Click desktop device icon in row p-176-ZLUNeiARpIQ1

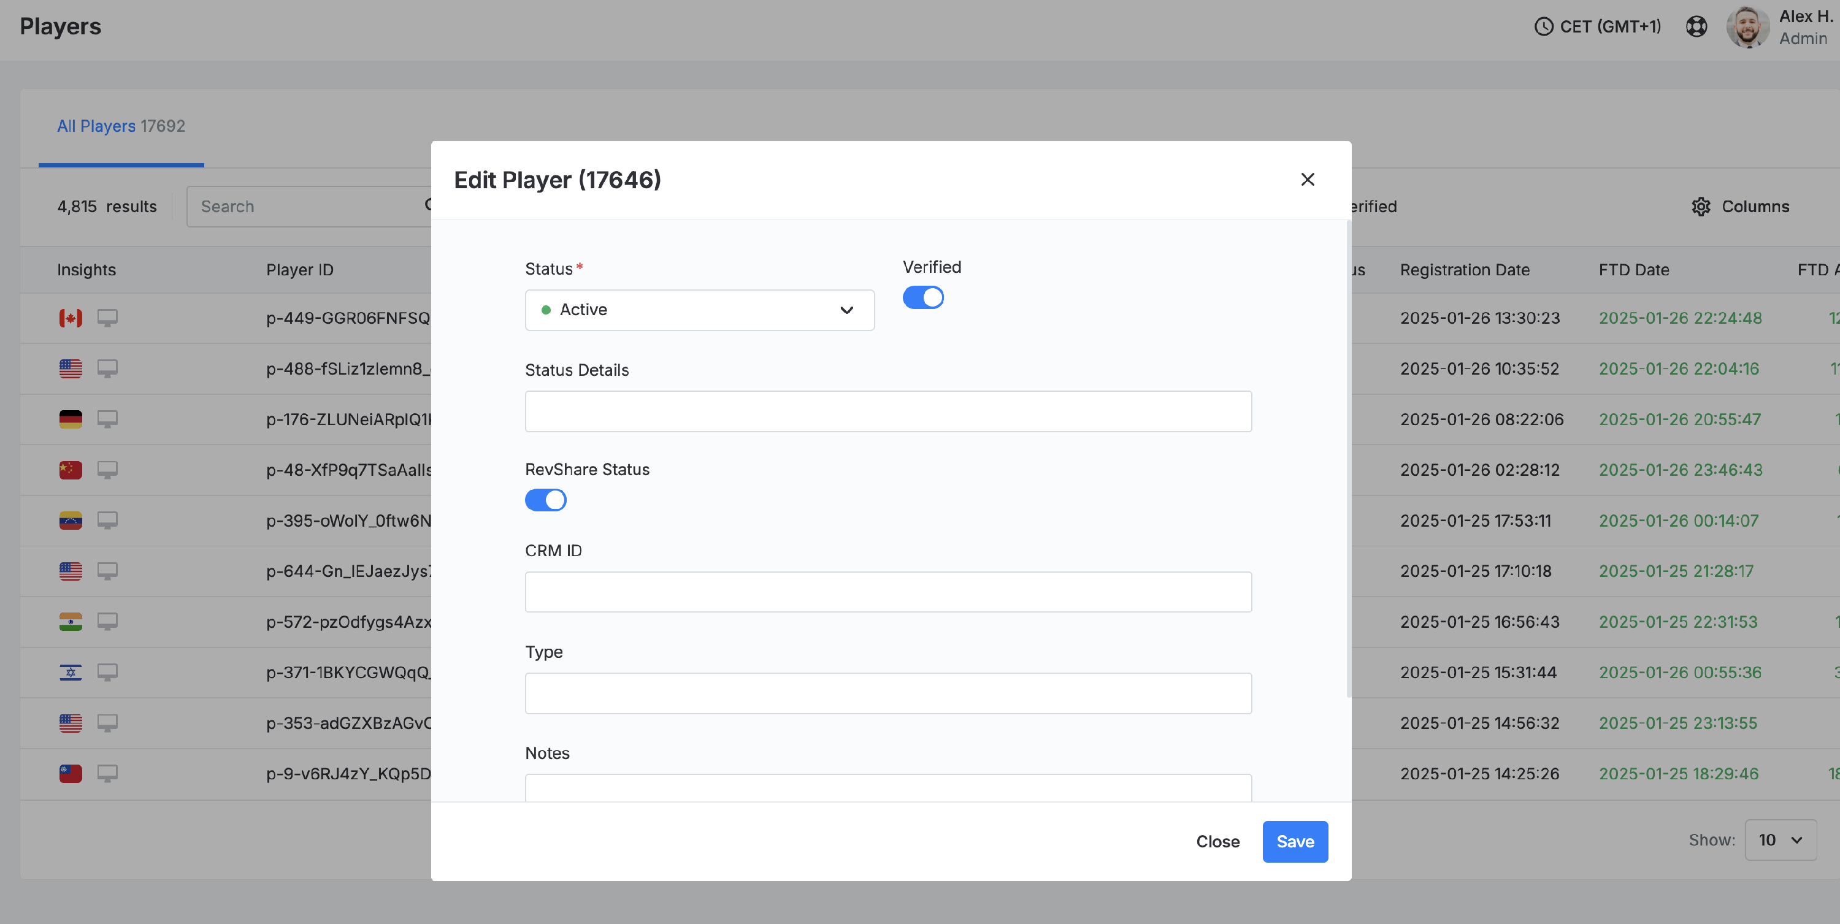(x=107, y=419)
